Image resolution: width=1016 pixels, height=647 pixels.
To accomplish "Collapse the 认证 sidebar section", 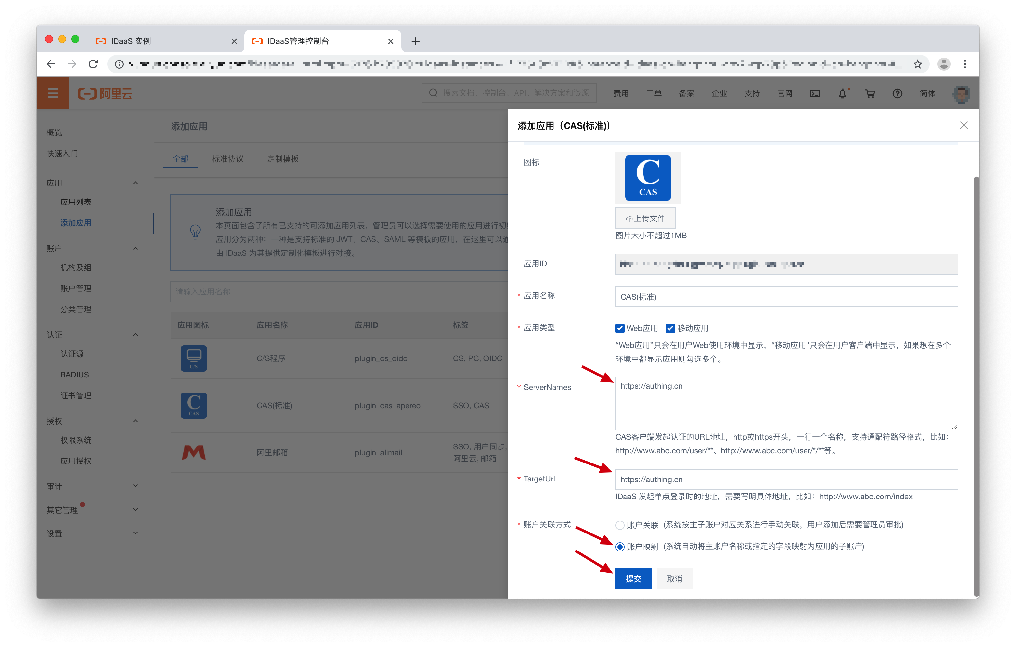I will [x=136, y=335].
